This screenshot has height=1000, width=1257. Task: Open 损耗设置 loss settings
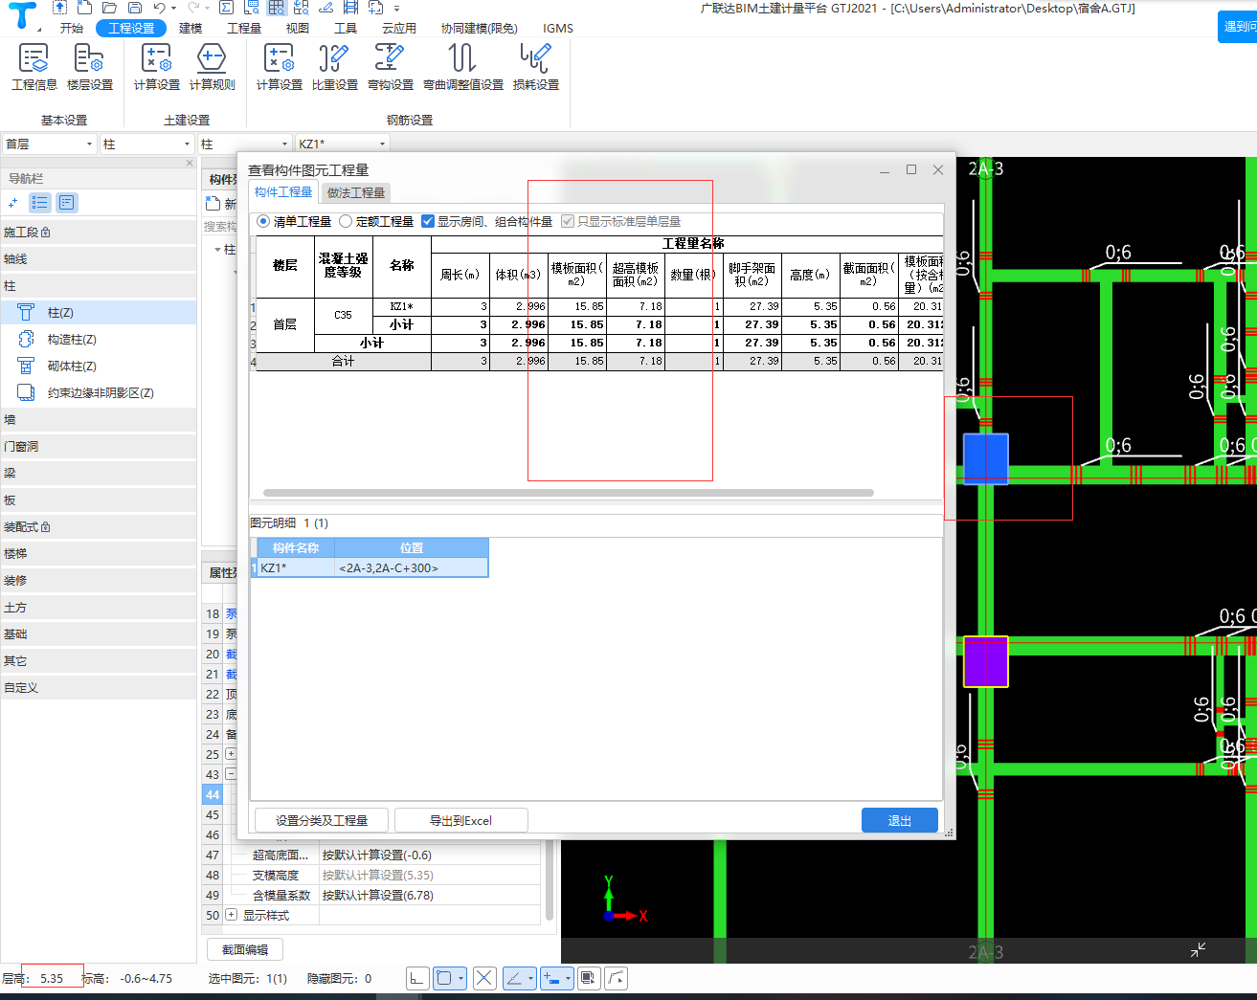tap(536, 67)
